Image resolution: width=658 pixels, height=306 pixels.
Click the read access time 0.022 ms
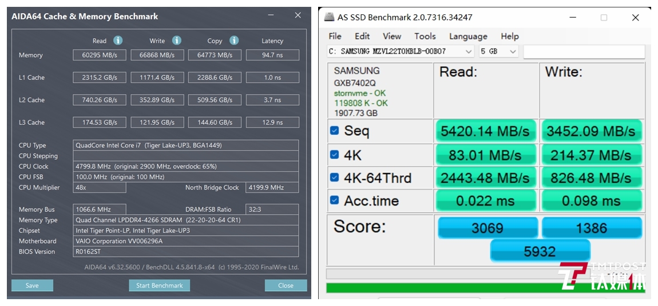(x=486, y=201)
